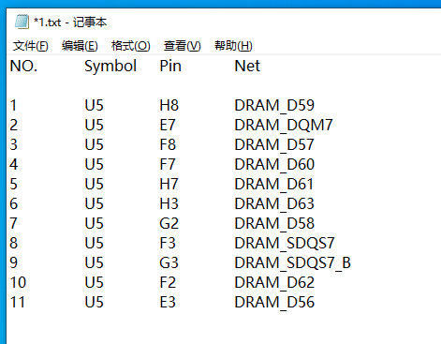
Task: Place cursor on net DRAM_D60
Action: 274,165
